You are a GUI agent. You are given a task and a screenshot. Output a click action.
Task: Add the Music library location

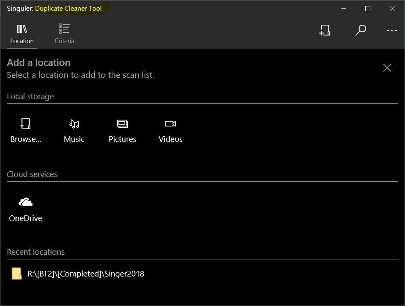(74, 130)
